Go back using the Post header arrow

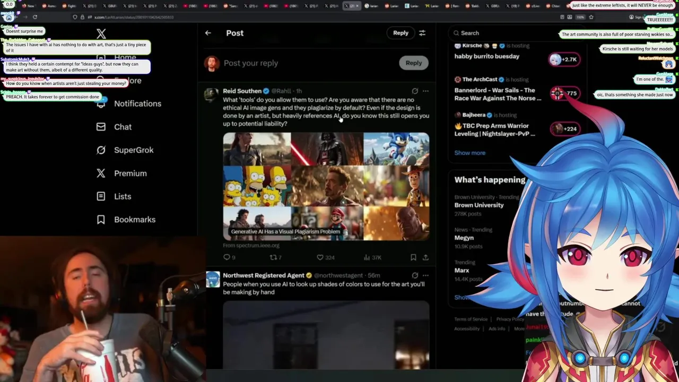(x=208, y=33)
